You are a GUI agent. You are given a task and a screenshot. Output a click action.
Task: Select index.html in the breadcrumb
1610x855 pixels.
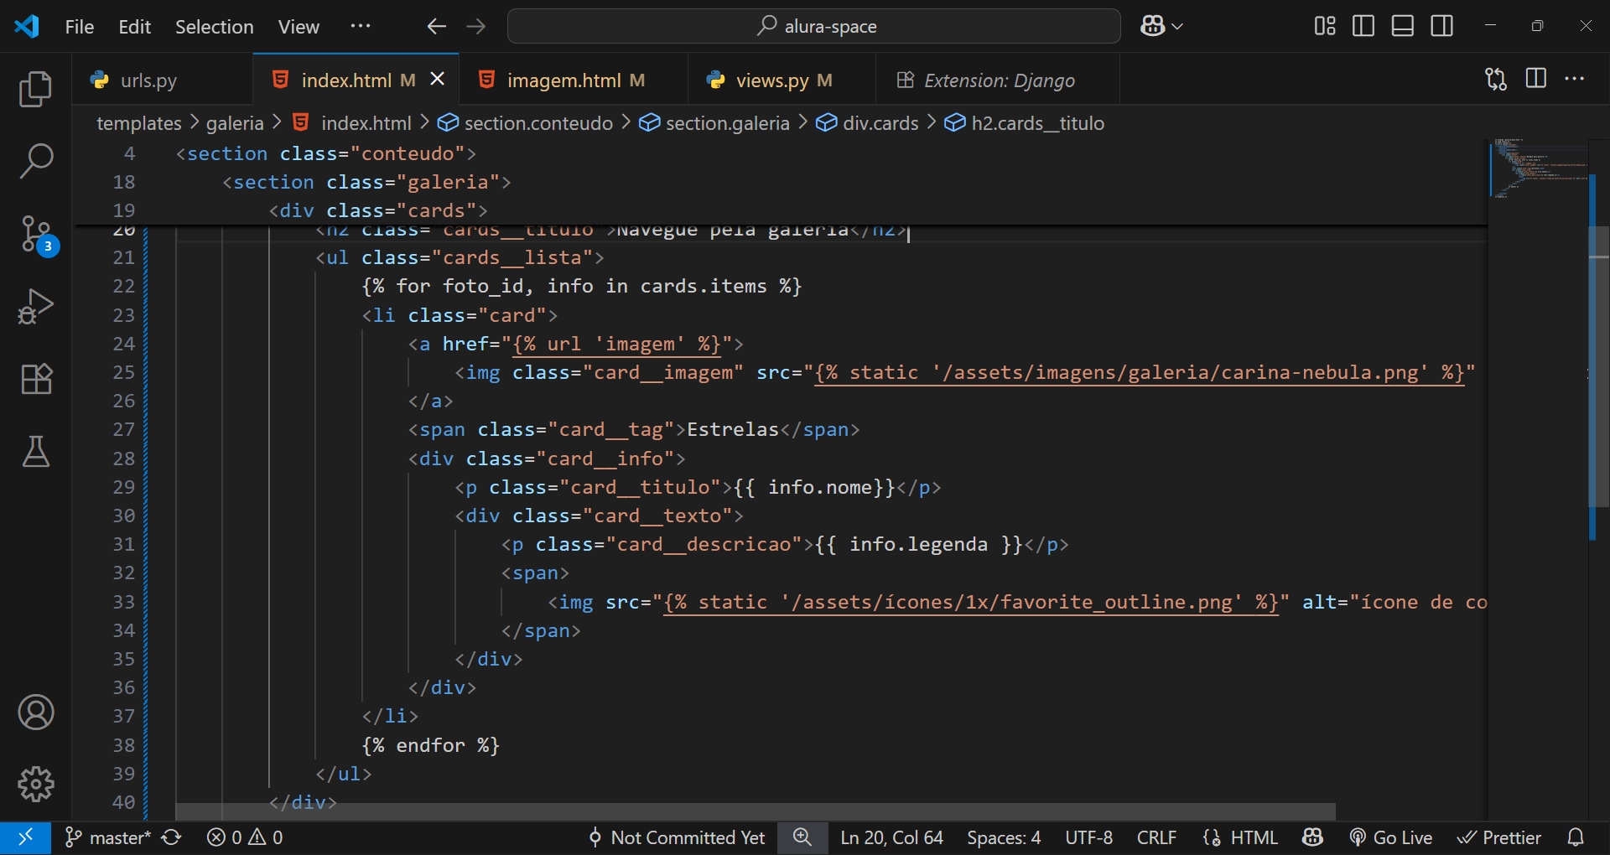point(366,123)
